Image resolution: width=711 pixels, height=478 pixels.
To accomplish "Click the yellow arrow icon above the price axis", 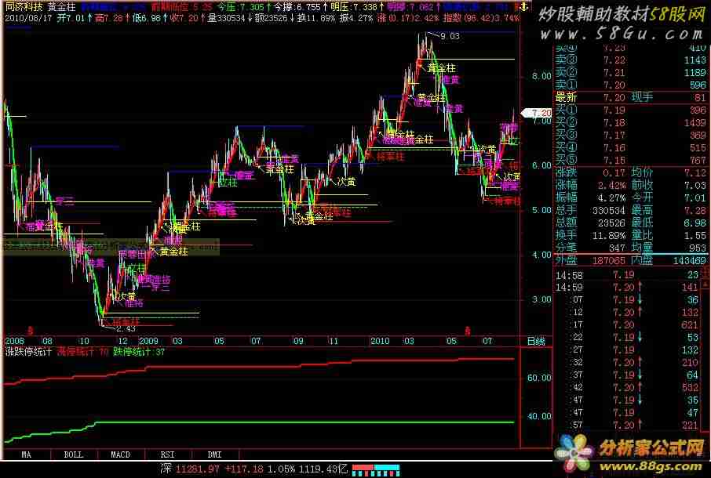I will coord(524,7).
